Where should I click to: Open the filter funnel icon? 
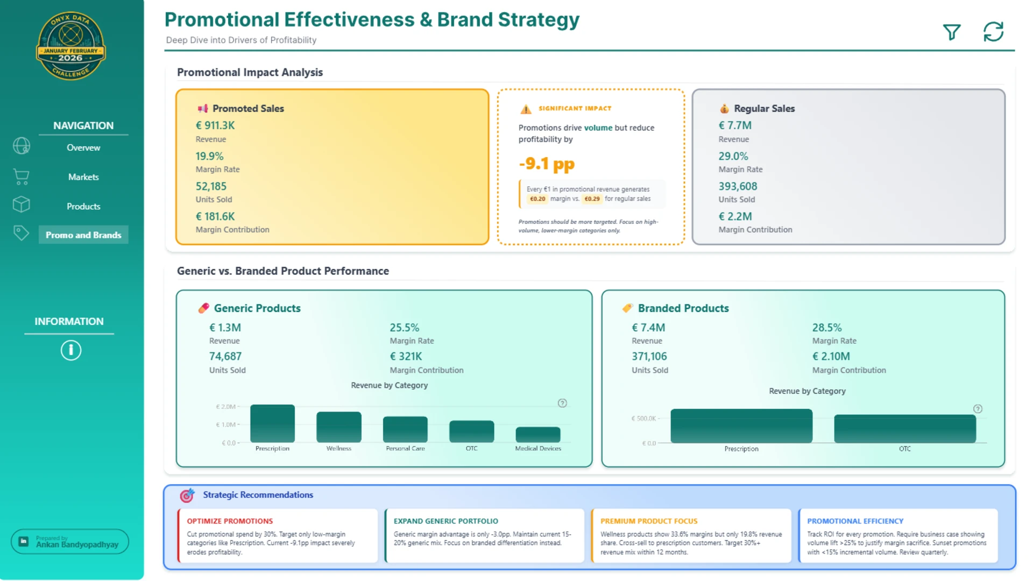(951, 32)
